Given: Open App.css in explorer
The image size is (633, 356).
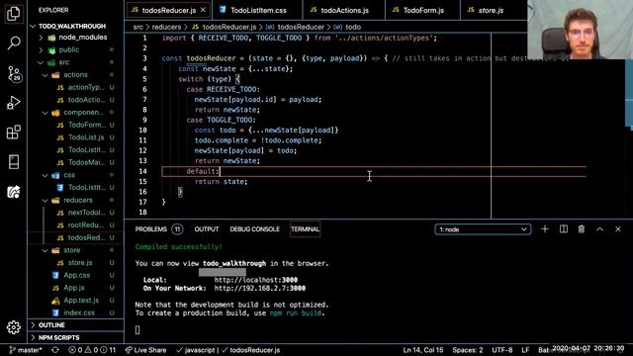Looking at the screenshot, I should tap(76, 275).
